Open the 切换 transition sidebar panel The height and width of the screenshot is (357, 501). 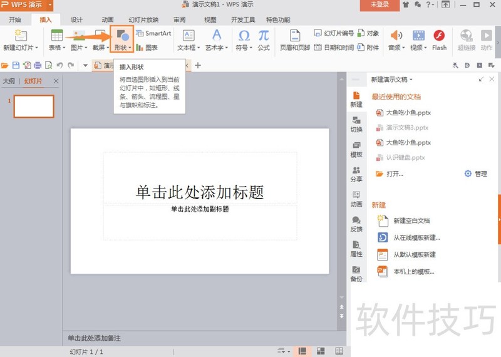click(356, 124)
